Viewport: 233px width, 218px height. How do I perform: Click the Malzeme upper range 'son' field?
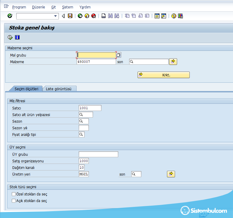(x=149, y=62)
